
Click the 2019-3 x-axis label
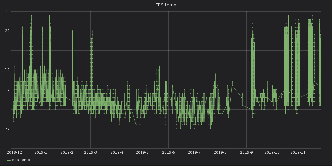coord(90,153)
